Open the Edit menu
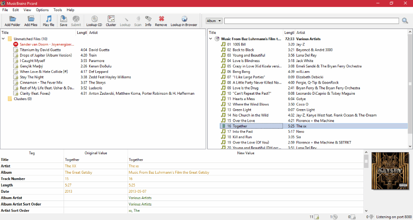 16,10
